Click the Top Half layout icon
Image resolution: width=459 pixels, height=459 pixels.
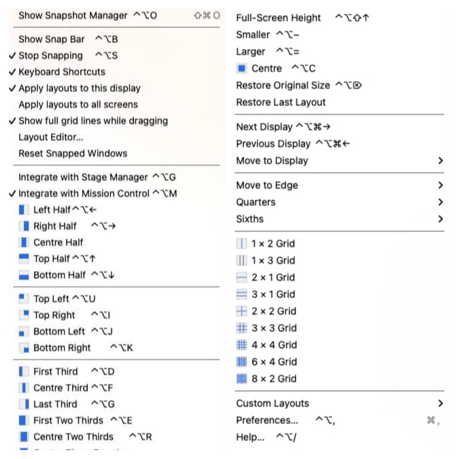(24, 258)
